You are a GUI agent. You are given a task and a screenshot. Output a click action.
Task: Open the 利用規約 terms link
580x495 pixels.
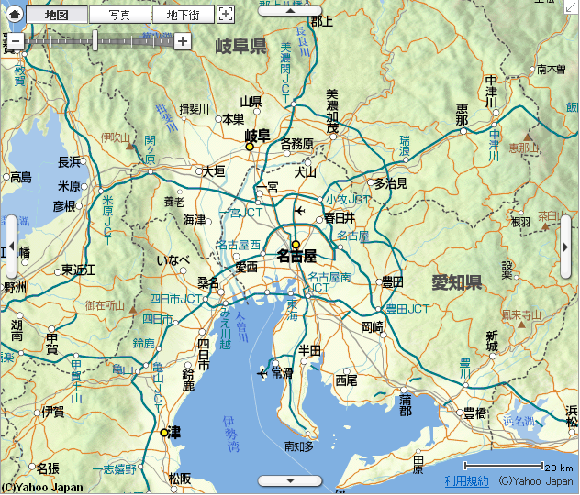tap(466, 480)
